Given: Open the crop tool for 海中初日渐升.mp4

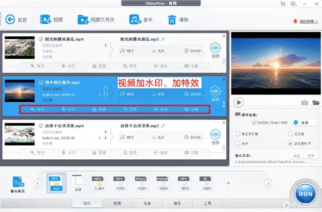Looking at the screenshot, I should click(x=130, y=109).
